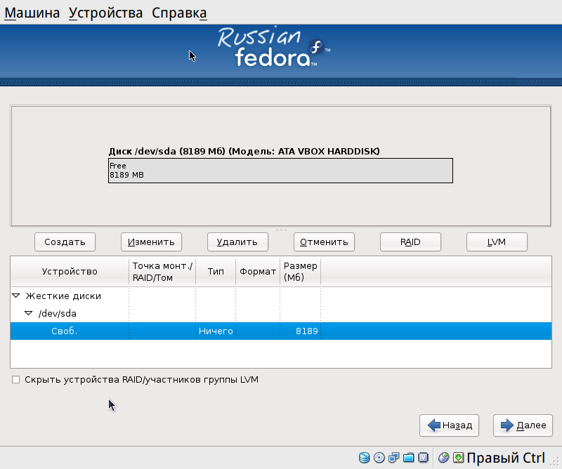Screen dimensions: 562x469
Task: Select the Своб. free space row
Action: (281, 331)
